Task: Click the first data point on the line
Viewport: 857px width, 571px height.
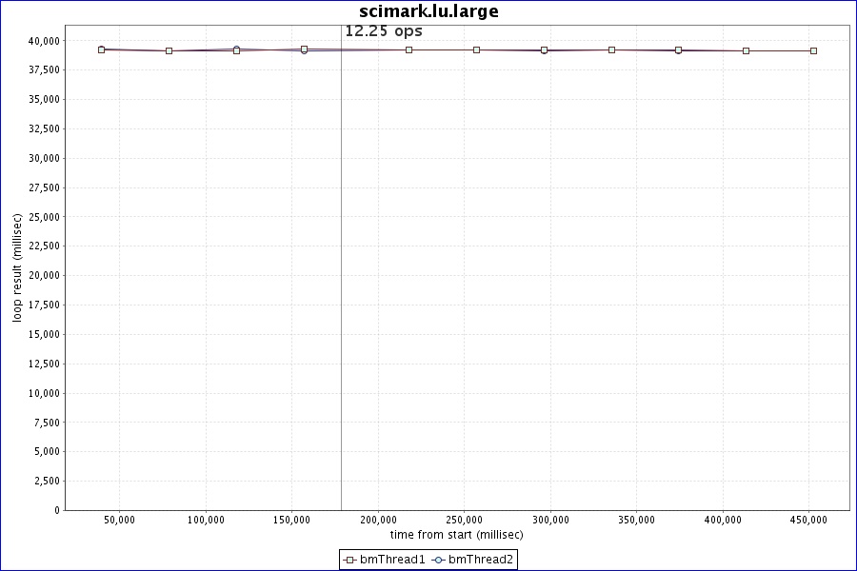Action: tap(101, 49)
